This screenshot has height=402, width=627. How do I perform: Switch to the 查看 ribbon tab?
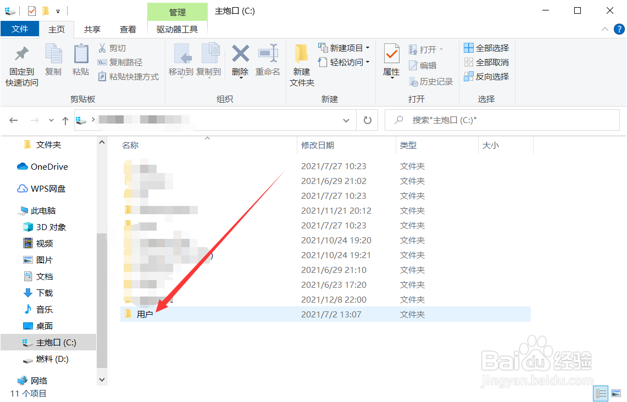[x=128, y=29]
